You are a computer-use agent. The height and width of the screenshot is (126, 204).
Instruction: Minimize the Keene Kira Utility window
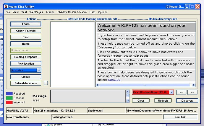pos(187,6)
